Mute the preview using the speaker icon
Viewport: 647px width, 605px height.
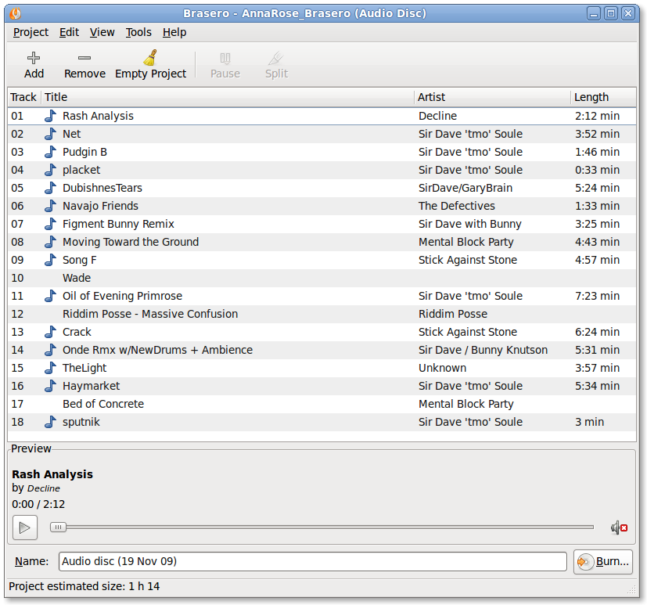pos(619,528)
